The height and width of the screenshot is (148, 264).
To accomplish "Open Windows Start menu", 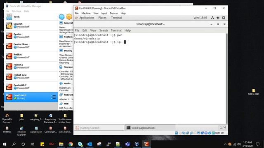I will [5, 144].
